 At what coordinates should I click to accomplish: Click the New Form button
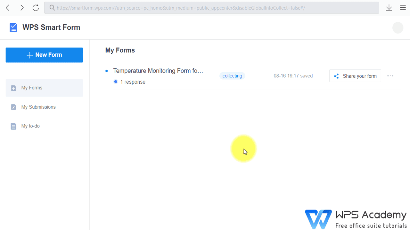pos(44,55)
